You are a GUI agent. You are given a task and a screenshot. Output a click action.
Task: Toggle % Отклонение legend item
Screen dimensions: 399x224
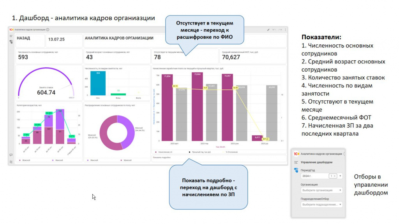pyautogui.click(x=230, y=152)
